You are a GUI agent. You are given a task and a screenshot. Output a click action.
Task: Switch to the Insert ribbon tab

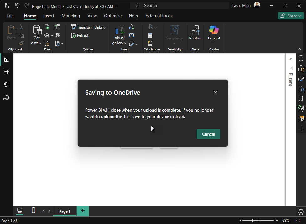coord(49,16)
